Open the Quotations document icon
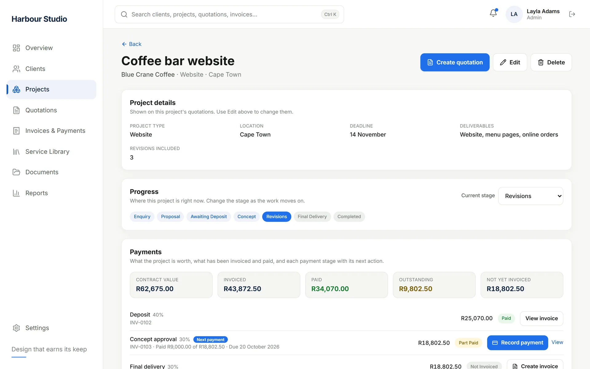The height and width of the screenshot is (369, 590). tap(16, 110)
